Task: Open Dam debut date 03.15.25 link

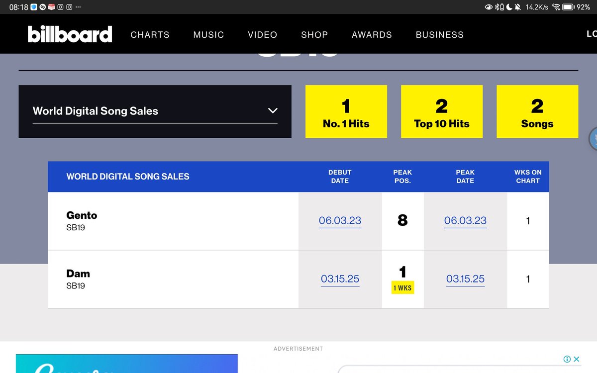Action: click(340, 279)
